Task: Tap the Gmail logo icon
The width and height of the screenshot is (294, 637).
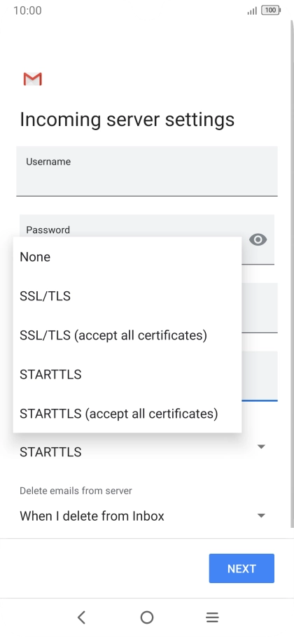Action: 32,79
